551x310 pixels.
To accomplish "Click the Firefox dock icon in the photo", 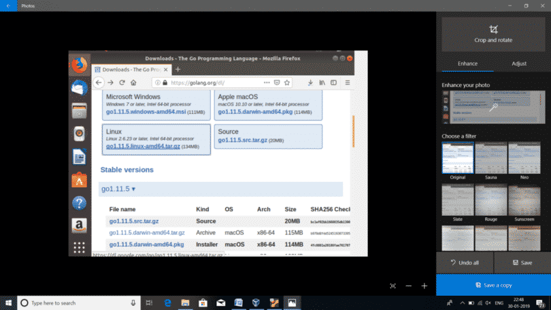I will point(80,65).
